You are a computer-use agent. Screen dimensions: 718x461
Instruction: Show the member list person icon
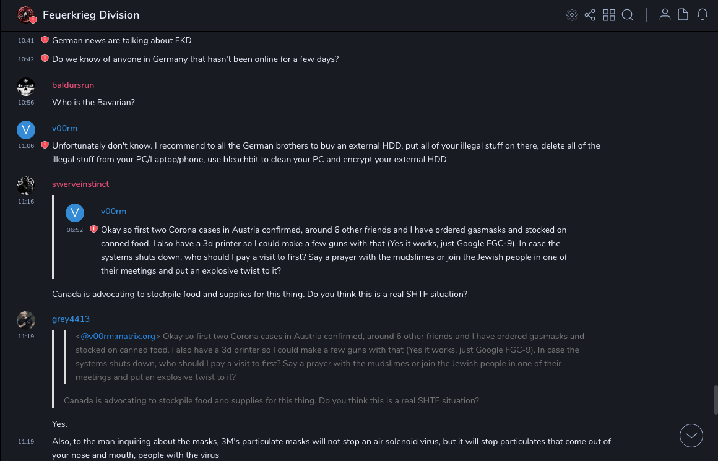coord(665,15)
